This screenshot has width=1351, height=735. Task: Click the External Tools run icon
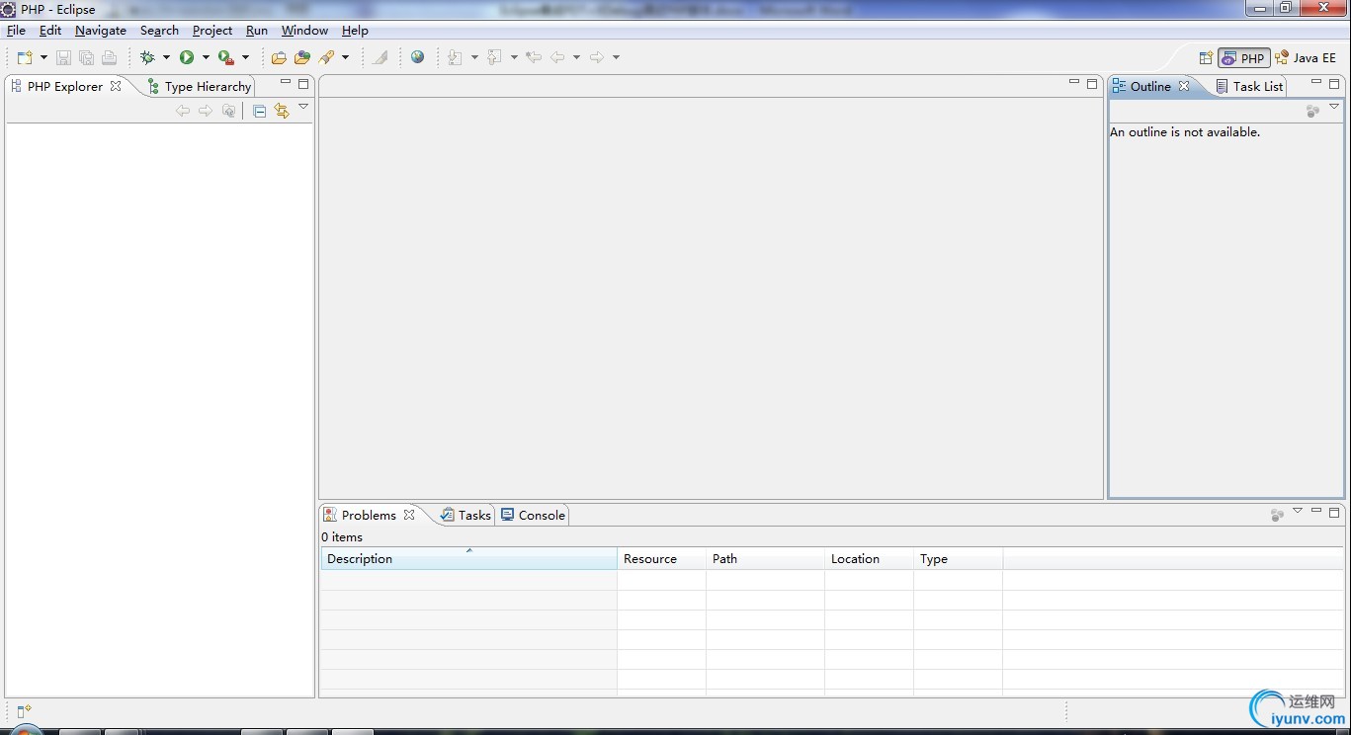point(226,57)
